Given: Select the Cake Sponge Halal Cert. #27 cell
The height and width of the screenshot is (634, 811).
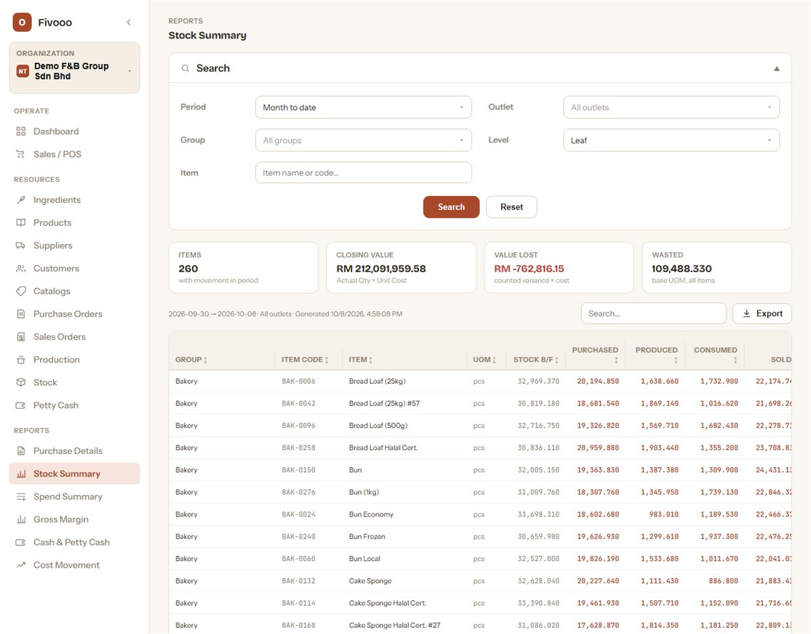Looking at the screenshot, I should click(x=395, y=625).
